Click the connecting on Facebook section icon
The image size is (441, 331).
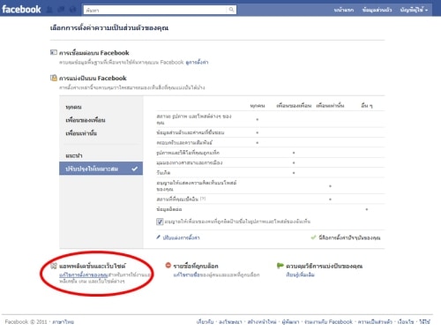click(x=54, y=52)
